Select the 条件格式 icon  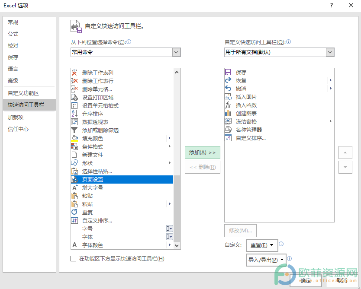click(74, 146)
